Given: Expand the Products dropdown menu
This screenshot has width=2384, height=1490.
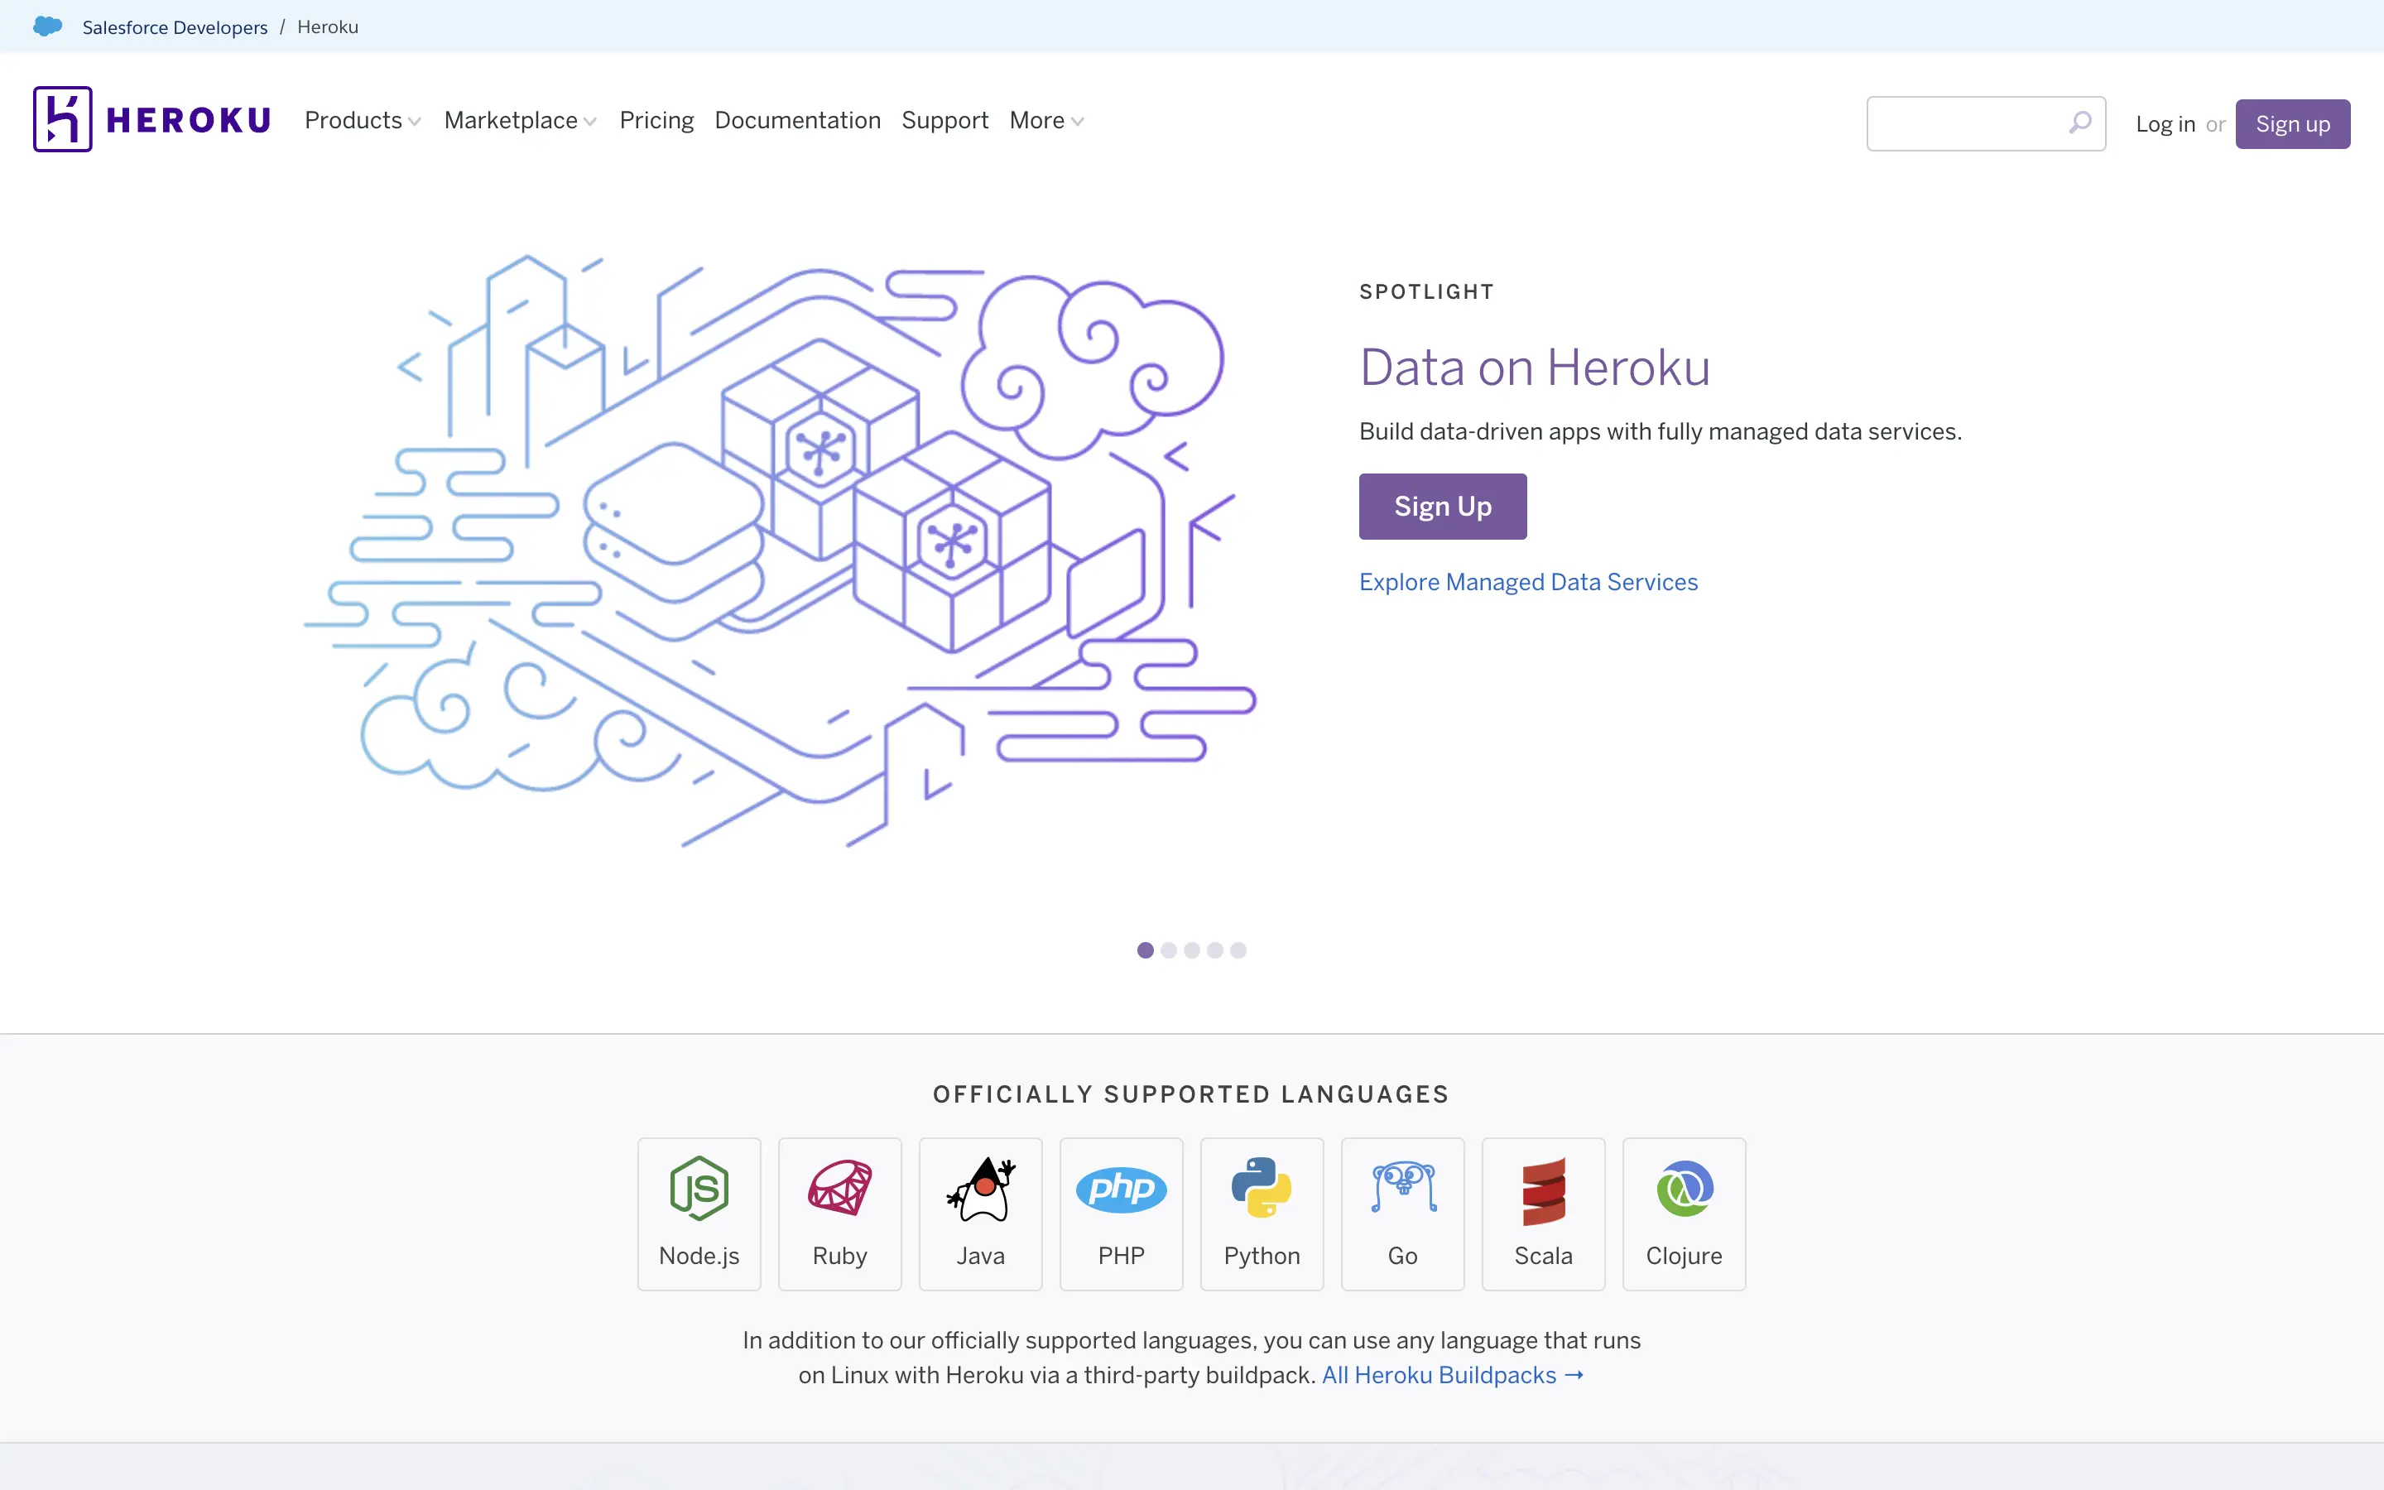Looking at the screenshot, I should click(x=363, y=120).
